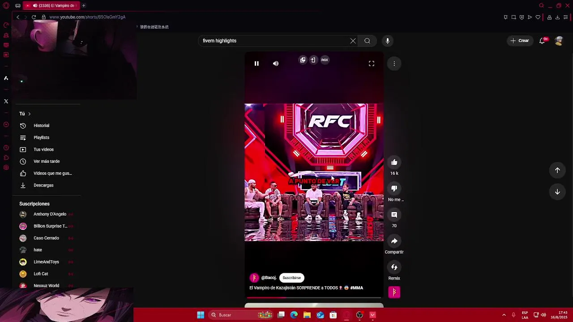Start voice search with microphone

[x=388, y=41]
